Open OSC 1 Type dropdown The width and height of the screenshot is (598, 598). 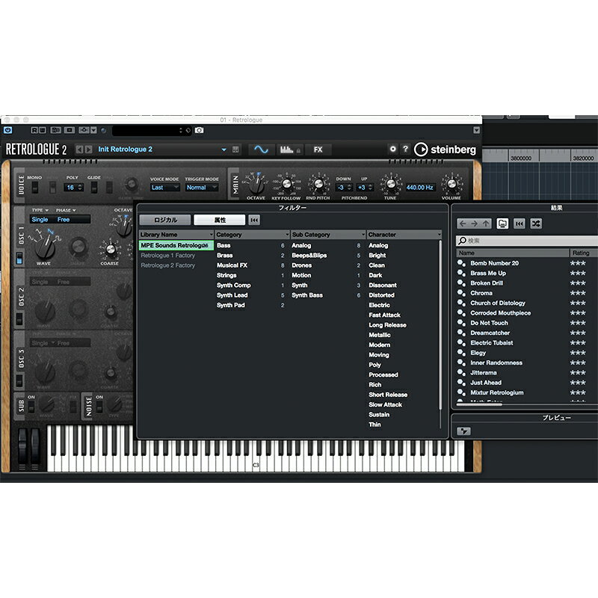pyautogui.click(x=40, y=210)
